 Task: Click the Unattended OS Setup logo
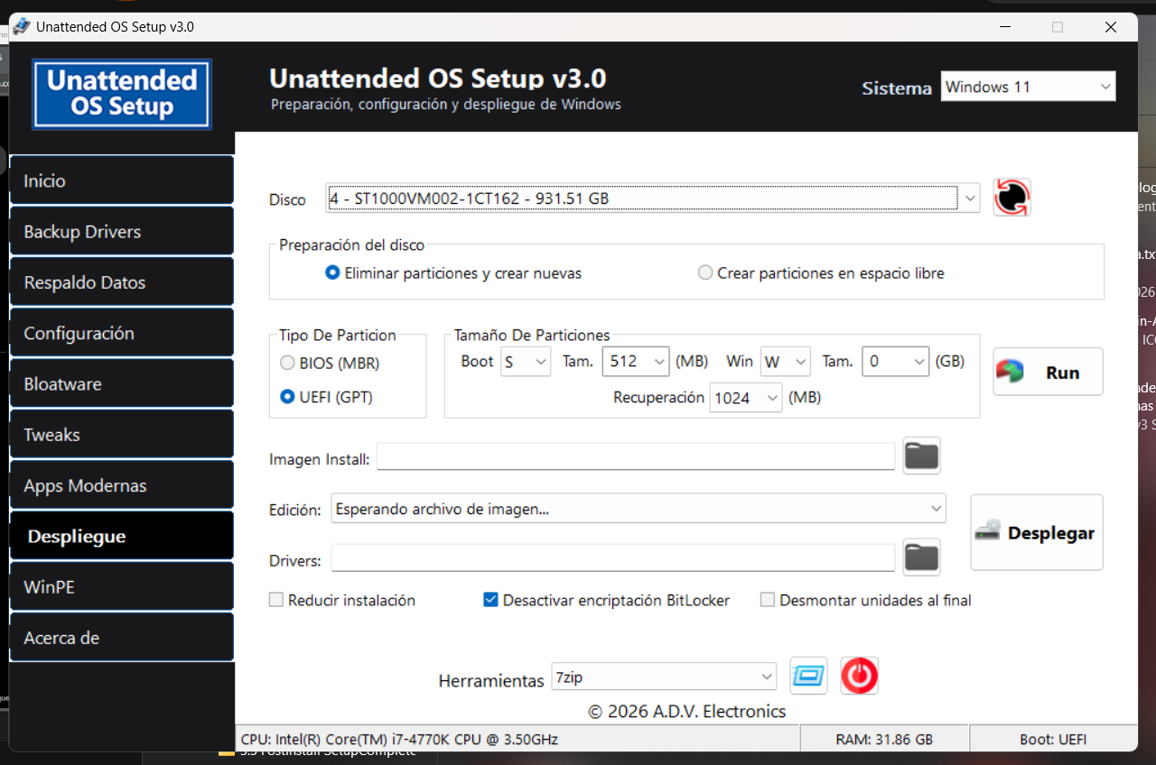tap(122, 94)
